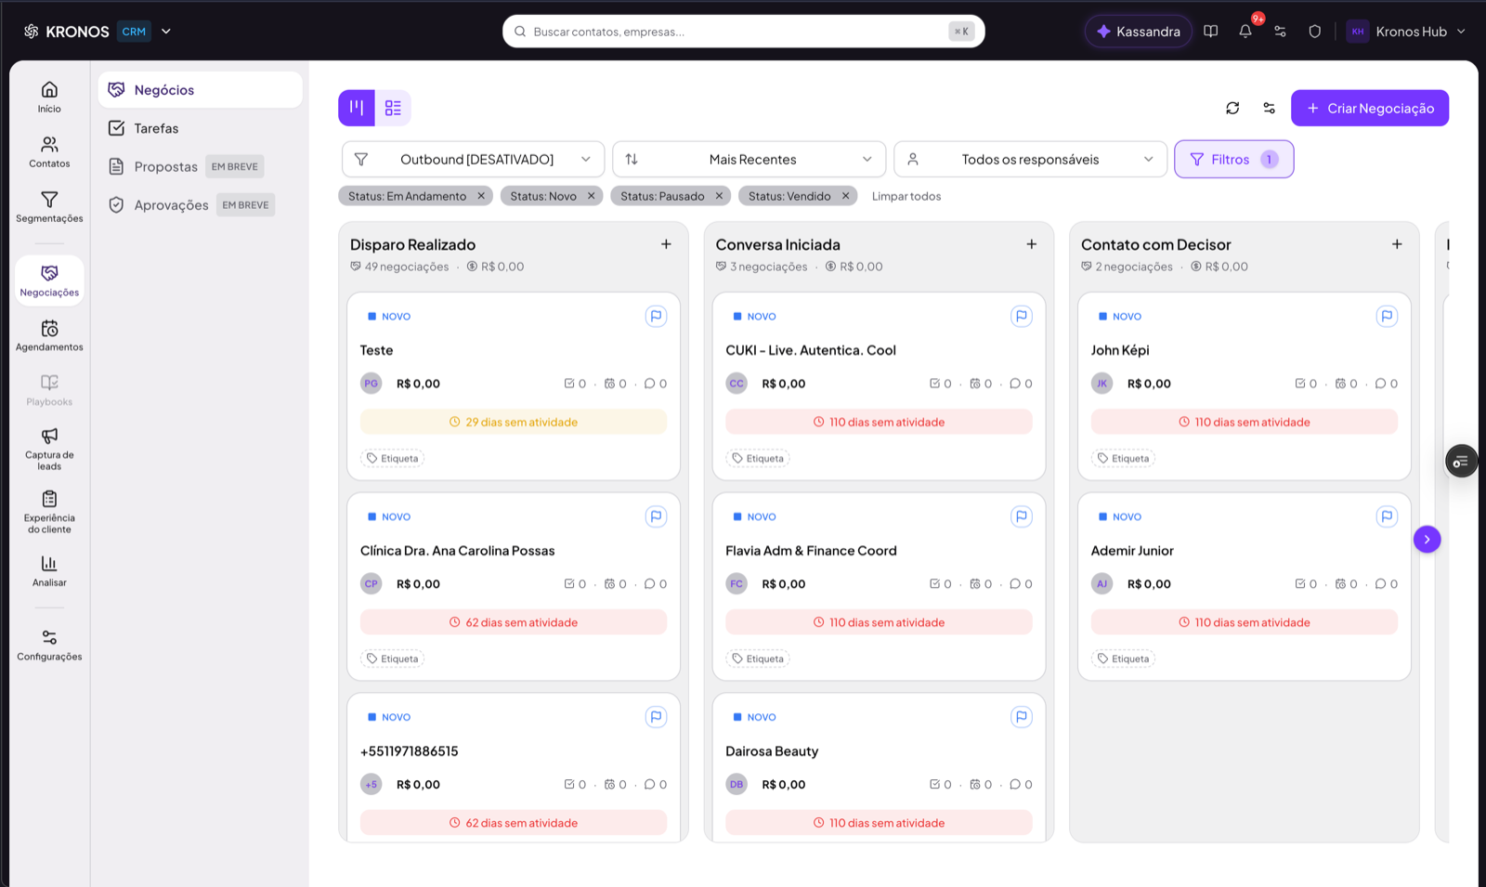Click Criar Negociação button
Viewport: 1486px width, 887px height.
tap(1369, 108)
